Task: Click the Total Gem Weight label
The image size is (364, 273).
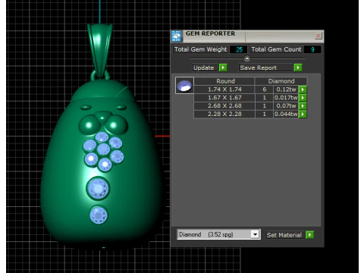Action: [x=201, y=49]
